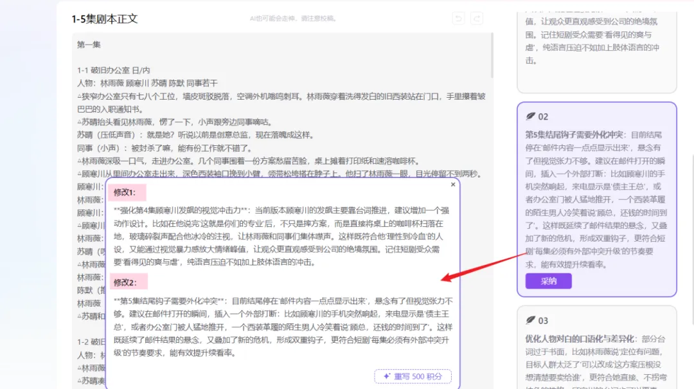Viewport: 694px width, 389px height.
Task: Click the 第一集 line in the script
Action: pos(89,44)
